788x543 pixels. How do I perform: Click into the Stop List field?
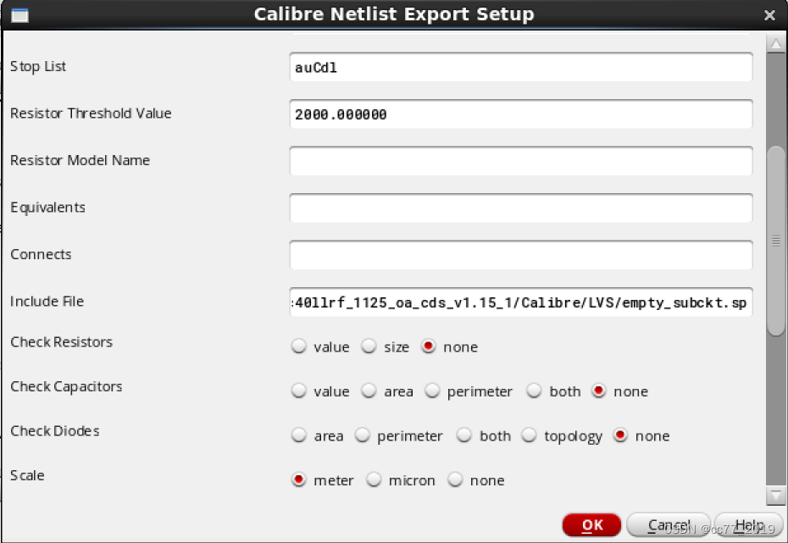(x=520, y=68)
